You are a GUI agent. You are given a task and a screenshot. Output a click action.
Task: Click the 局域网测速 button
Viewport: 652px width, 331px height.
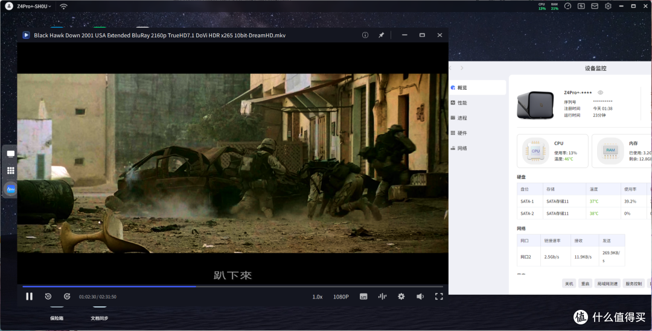pyautogui.click(x=607, y=283)
